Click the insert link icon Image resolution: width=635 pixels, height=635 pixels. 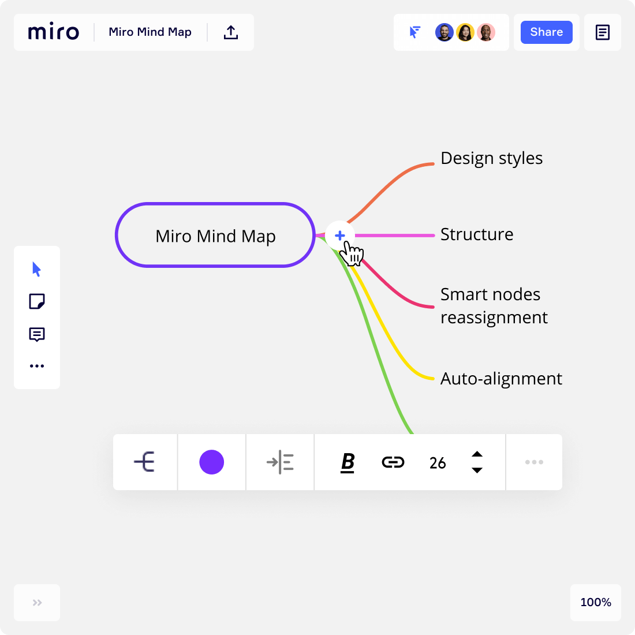click(393, 462)
